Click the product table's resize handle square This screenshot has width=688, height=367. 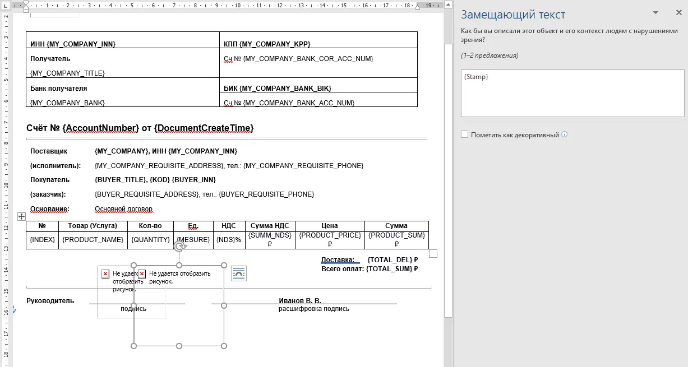click(433, 254)
